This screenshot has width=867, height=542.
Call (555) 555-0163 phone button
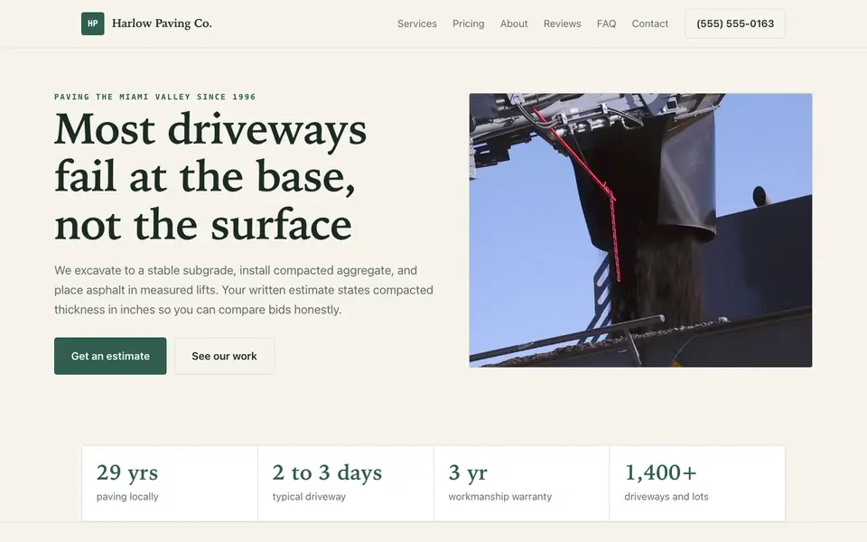pos(735,23)
